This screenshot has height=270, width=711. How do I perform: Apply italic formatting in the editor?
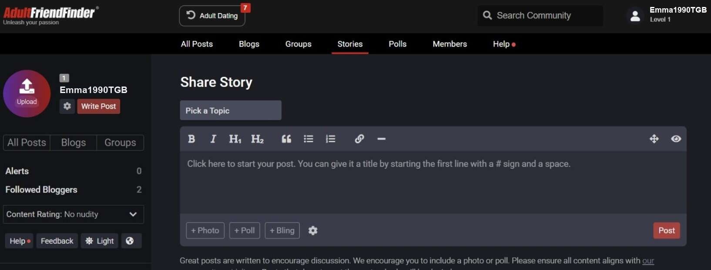(x=213, y=139)
